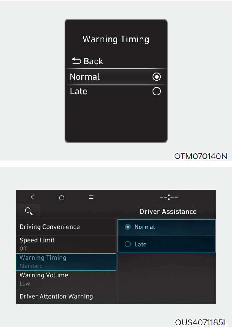Open the hamburger menu icon
The width and height of the screenshot is (232, 328).
tap(91, 197)
